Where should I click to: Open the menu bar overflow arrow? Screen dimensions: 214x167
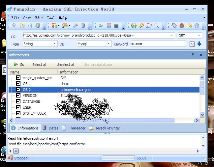coord(204,17)
